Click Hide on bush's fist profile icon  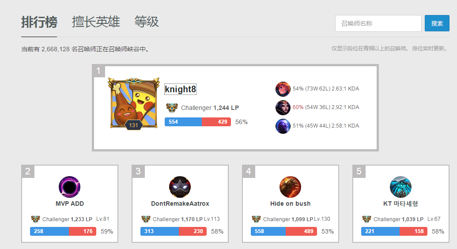pyautogui.click(x=290, y=187)
